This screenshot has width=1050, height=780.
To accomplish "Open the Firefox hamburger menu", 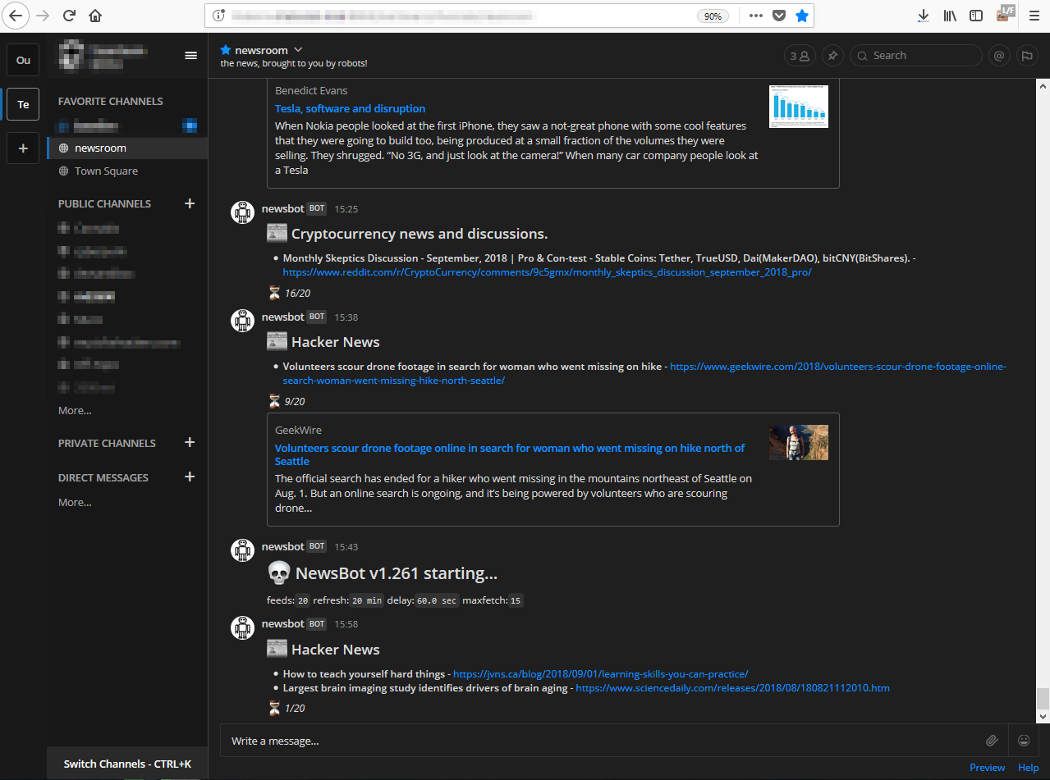I will click(1034, 16).
